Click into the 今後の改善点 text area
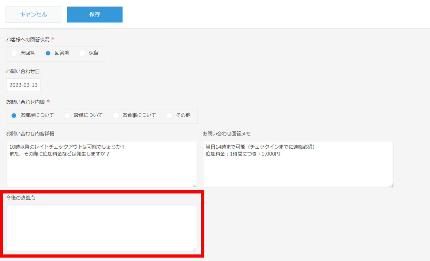This screenshot has height=261, width=430. click(102, 228)
